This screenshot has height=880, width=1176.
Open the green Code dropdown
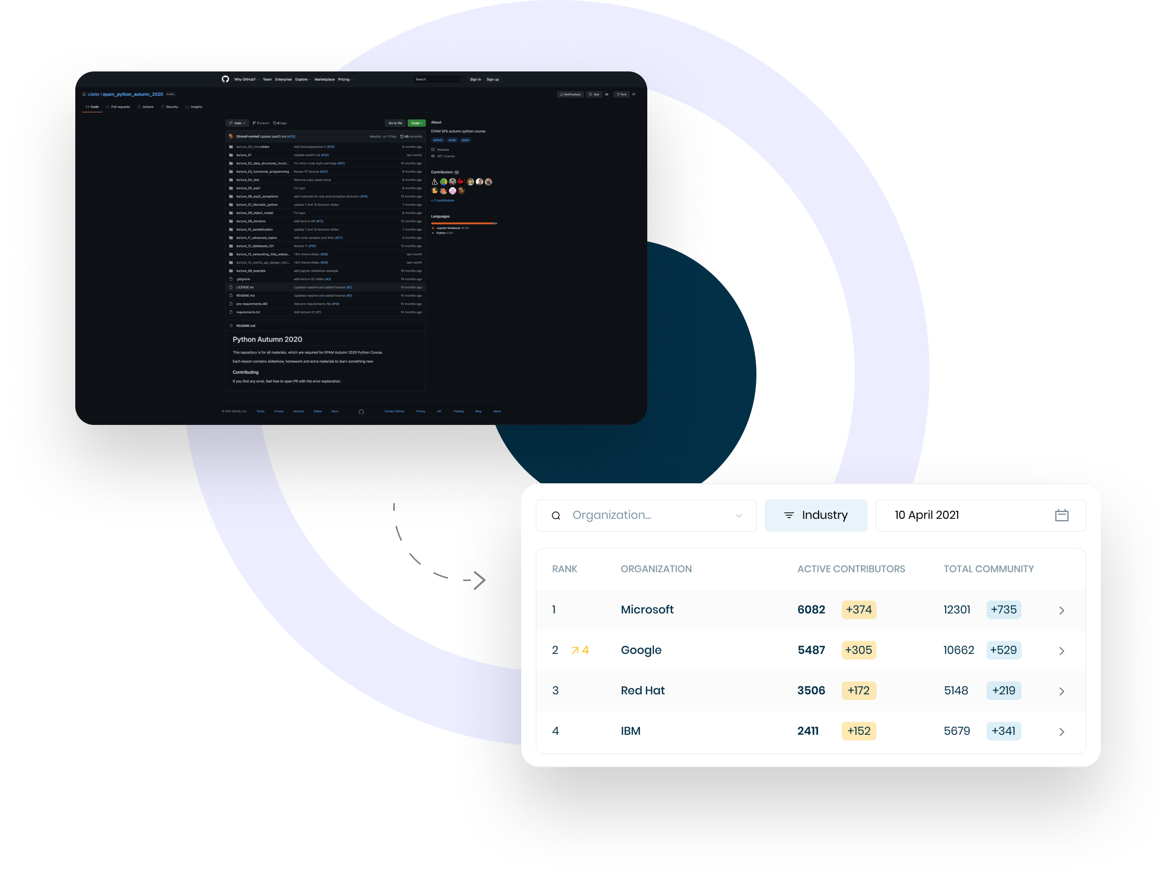coord(416,123)
